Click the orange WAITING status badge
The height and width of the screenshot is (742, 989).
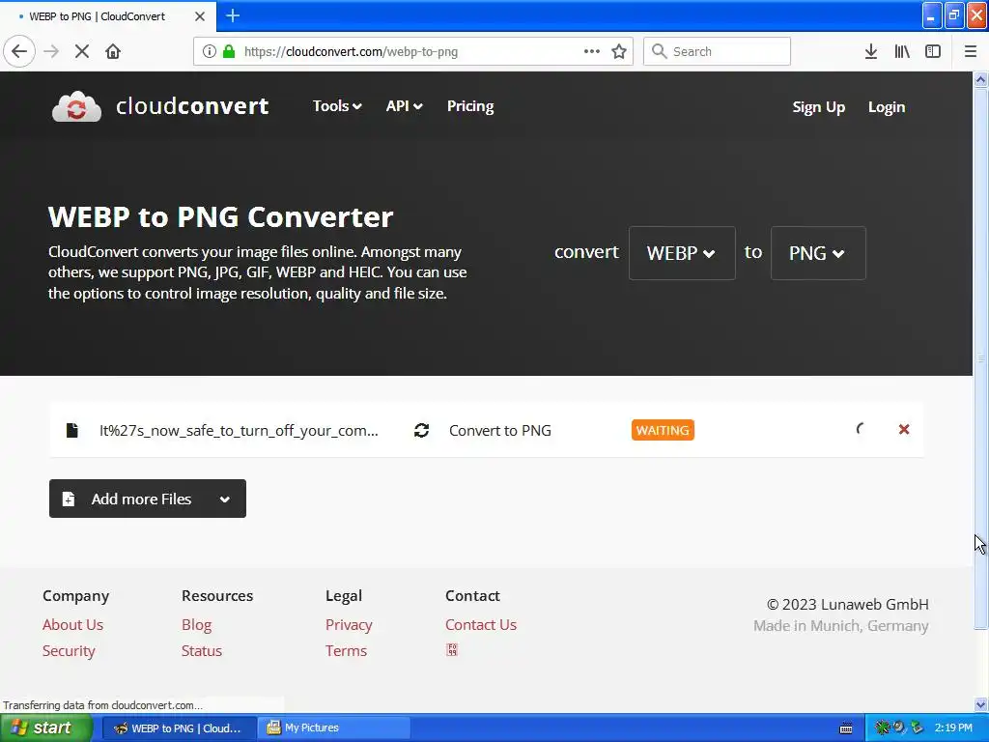(663, 430)
